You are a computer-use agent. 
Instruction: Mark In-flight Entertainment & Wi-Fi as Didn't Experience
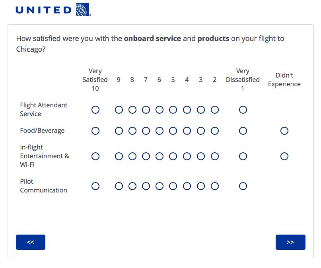coord(284,156)
